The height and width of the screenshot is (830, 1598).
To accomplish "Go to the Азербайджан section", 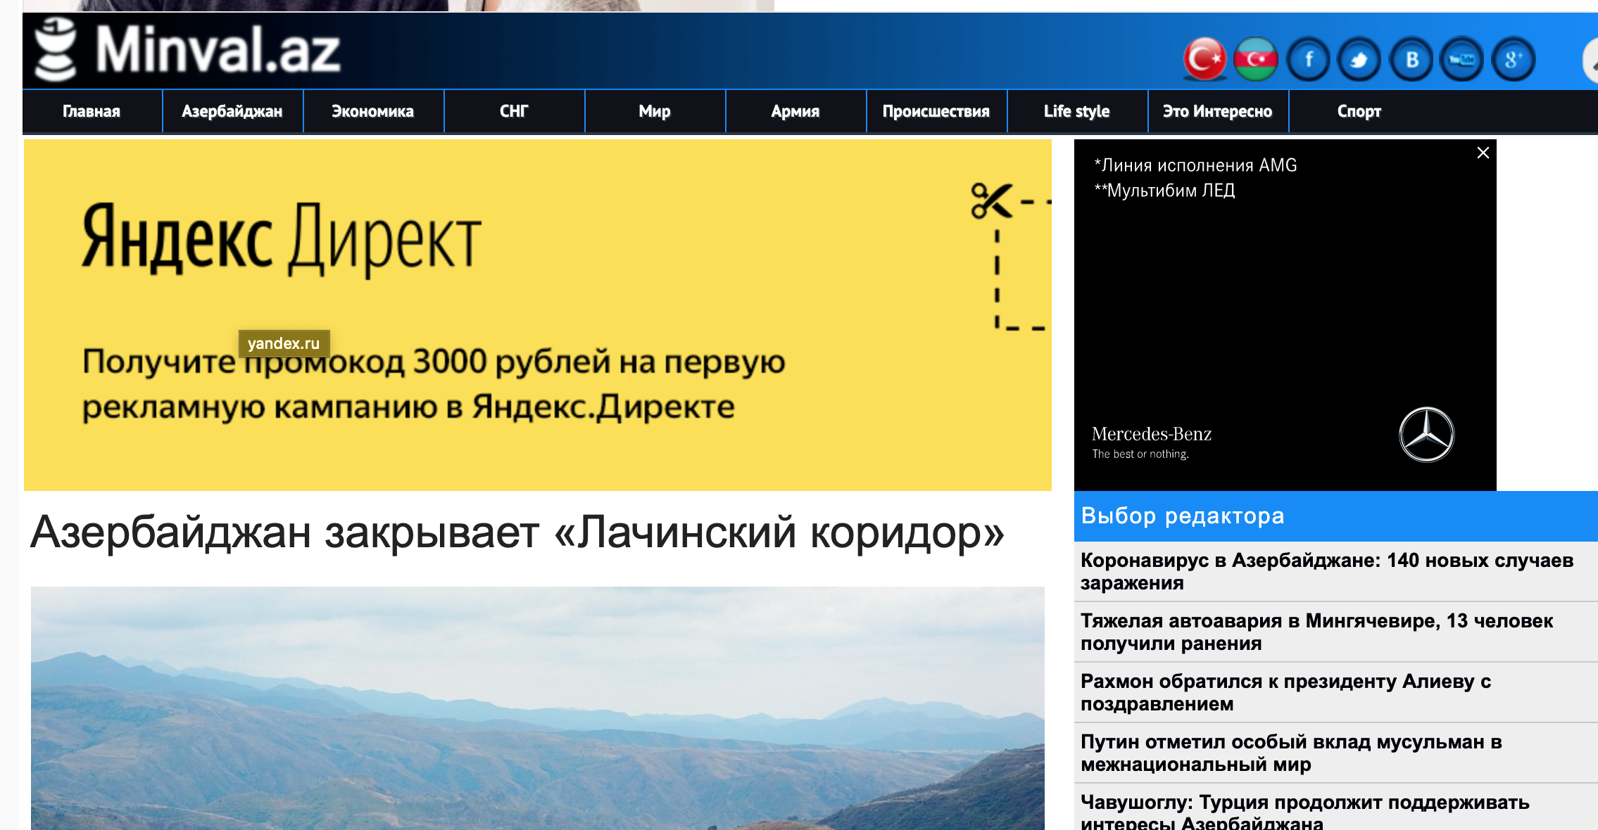I will point(232,111).
